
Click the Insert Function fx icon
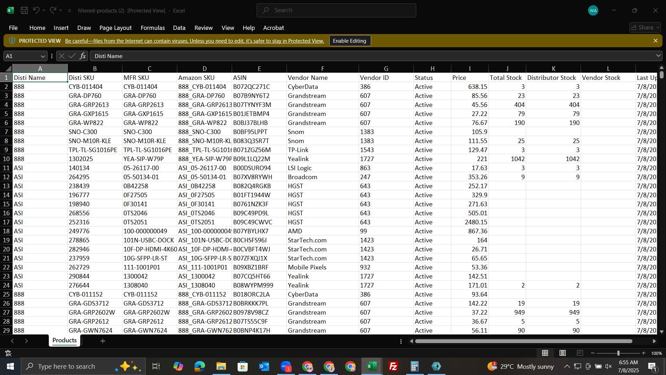(x=83, y=56)
